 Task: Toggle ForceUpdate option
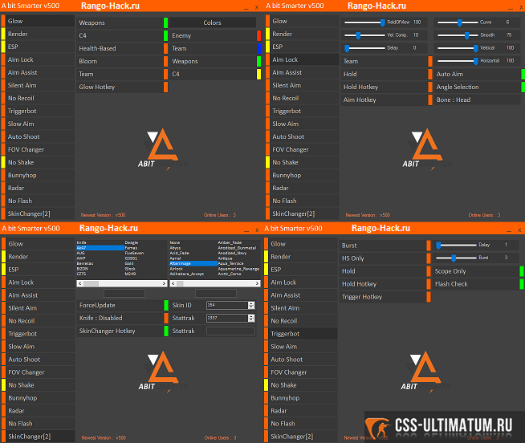tap(122, 306)
